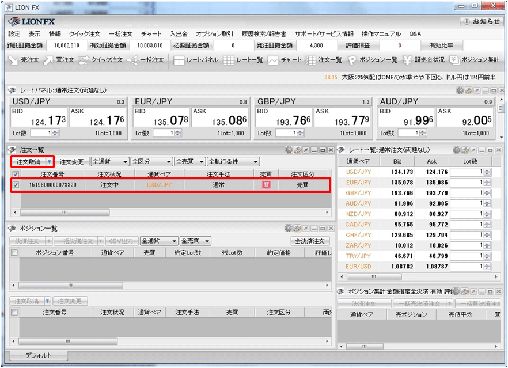Screen dimensions: 508x368
Task: Open settings gear of the ポジション一覧 panel
Action: (x=289, y=228)
